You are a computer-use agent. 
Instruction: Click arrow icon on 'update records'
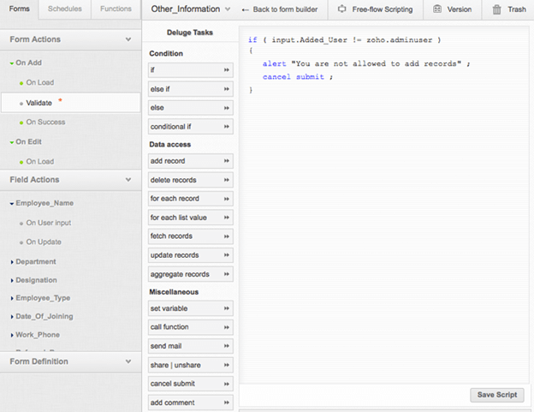coord(227,255)
